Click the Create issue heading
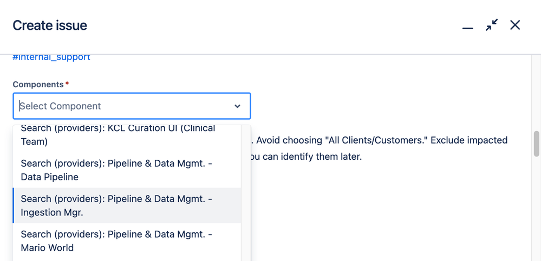 click(50, 25)
